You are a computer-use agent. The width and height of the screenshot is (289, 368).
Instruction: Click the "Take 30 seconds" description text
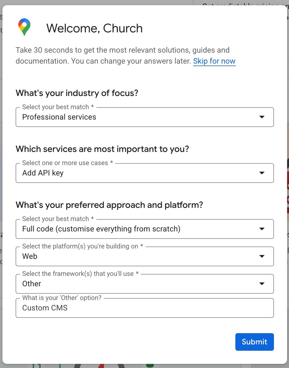pyautogui.click(x=122, y=50)
